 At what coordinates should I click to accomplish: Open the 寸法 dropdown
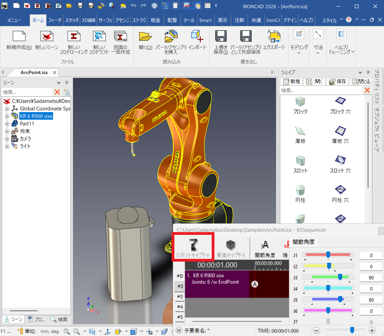click(318, 42)
